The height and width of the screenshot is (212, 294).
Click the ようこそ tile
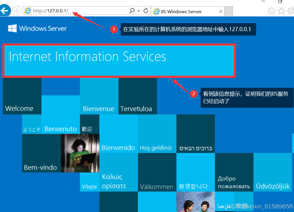[x=32, y=124]
